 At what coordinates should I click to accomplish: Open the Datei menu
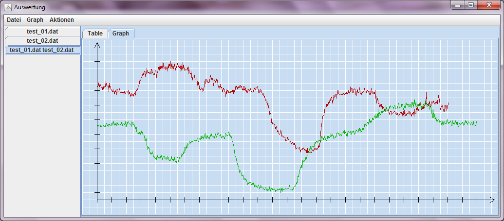click(x=14, y=20)
